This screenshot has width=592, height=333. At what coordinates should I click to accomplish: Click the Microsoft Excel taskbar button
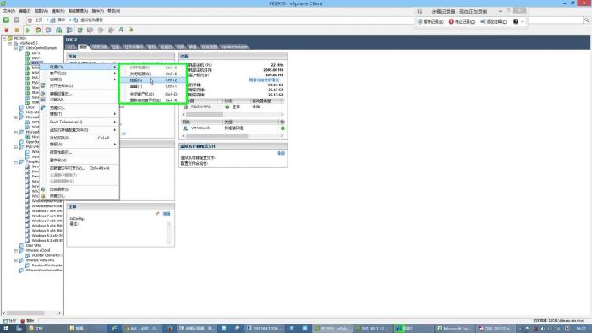coord(454,329)
